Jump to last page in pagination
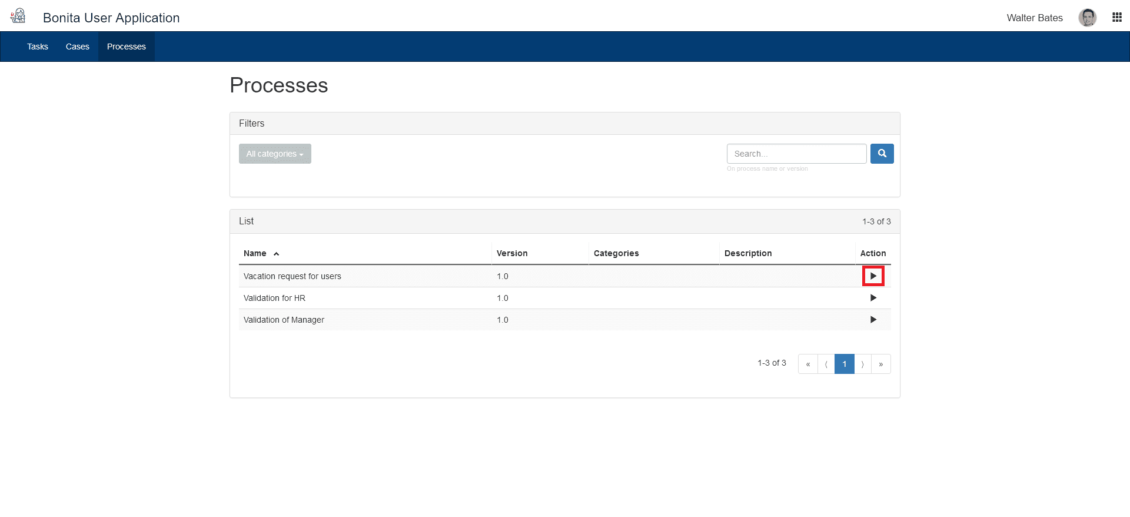Screen dimensions: 1130x517 tap(881, 364)
